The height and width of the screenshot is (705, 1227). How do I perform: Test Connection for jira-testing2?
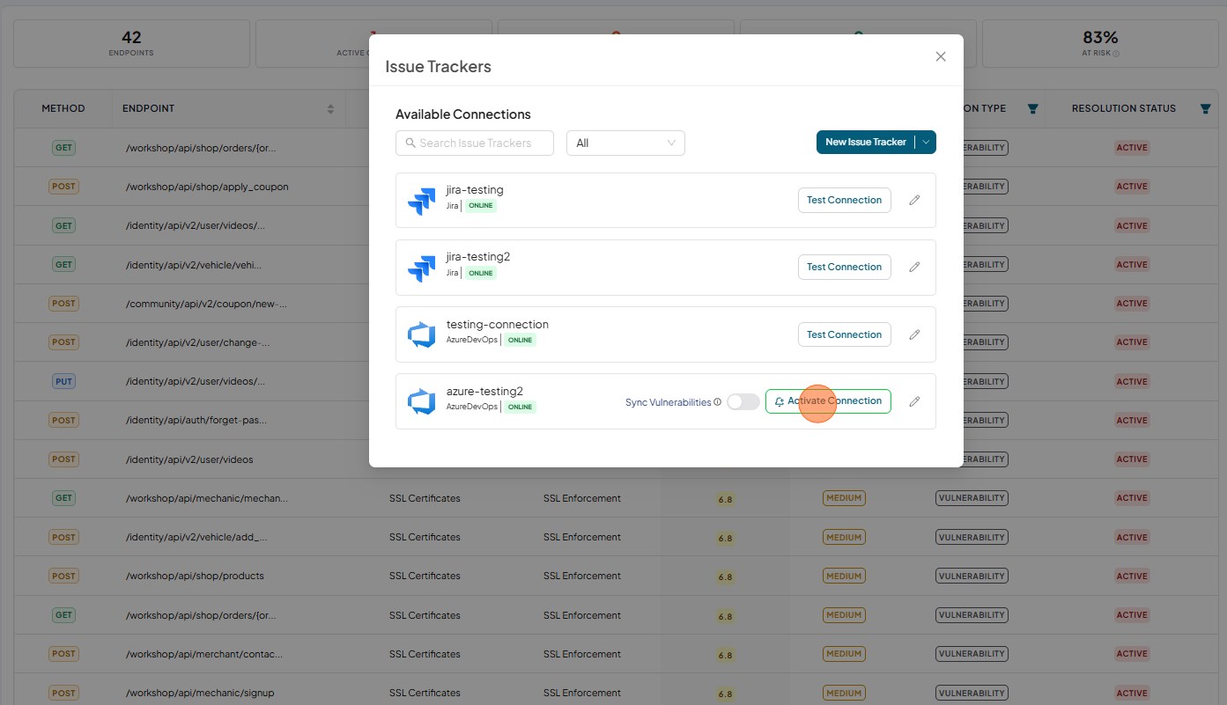844,267
